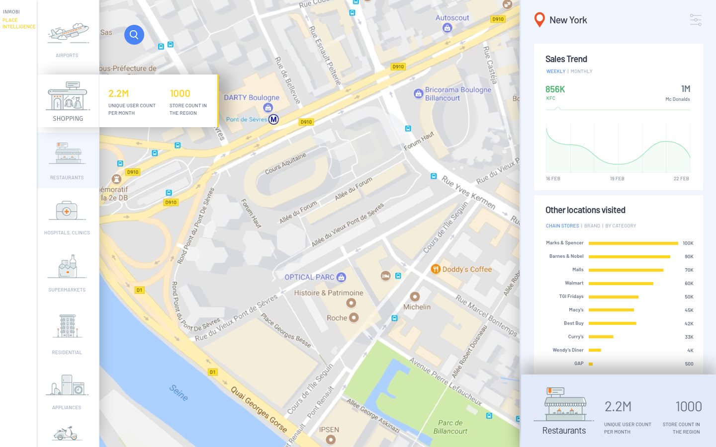
Task: Select the Marks & Spencer bar
Action: click(x=633, y=243)
